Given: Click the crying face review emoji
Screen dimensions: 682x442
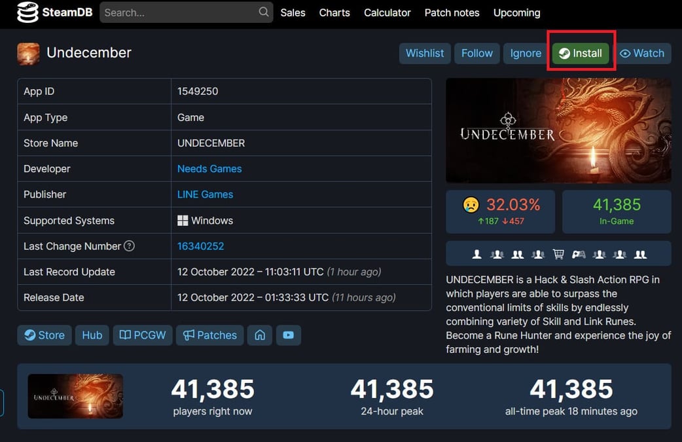Looking at the screenshot, I should [471, 204].
